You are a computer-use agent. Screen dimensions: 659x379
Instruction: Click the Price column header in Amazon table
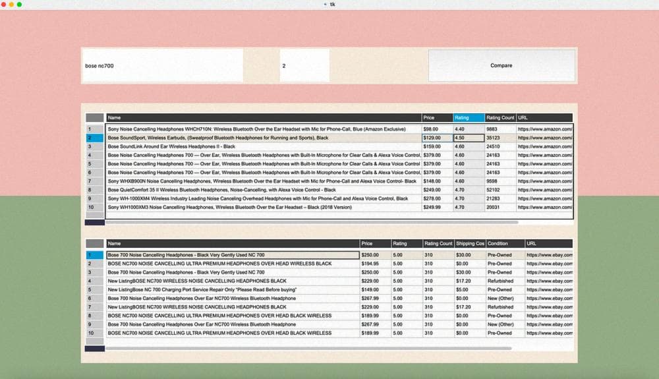click(437, 117)
